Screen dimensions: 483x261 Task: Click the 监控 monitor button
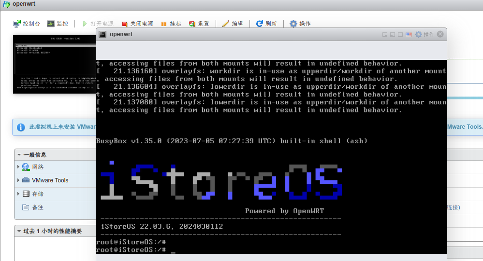pos(58,24)
